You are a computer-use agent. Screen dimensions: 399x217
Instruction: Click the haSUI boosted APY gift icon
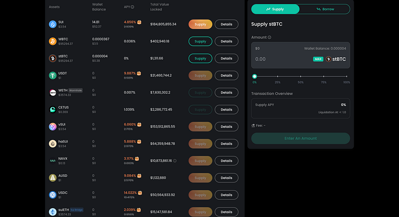tap(139, 141)
